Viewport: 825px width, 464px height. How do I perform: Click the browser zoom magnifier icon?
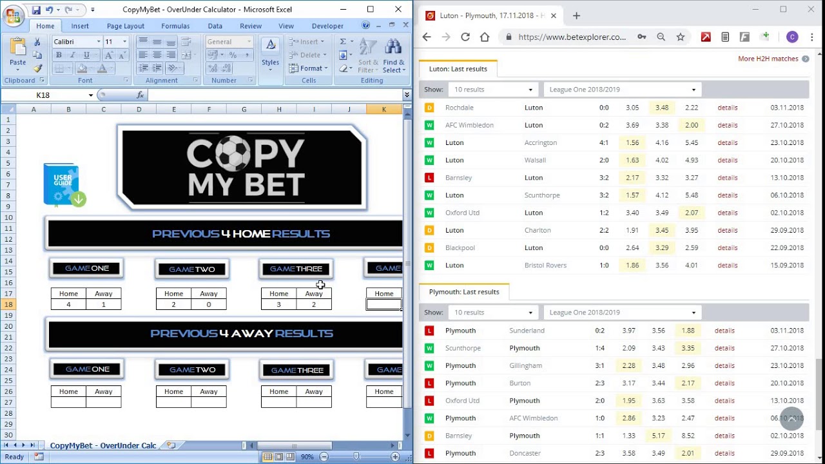click(x=661, y=37)
